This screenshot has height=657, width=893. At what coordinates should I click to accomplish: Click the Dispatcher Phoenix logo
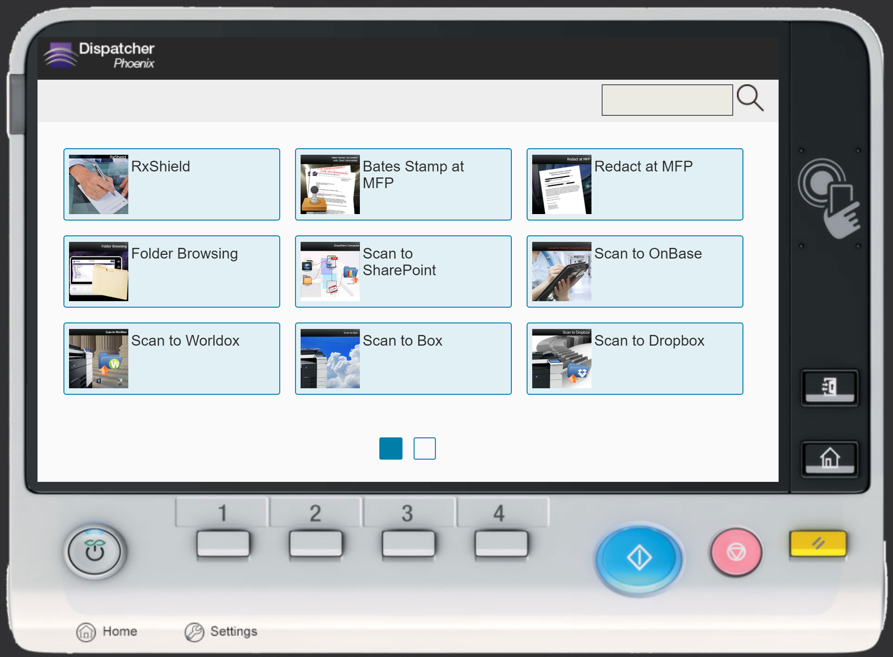tap(100, 55)
